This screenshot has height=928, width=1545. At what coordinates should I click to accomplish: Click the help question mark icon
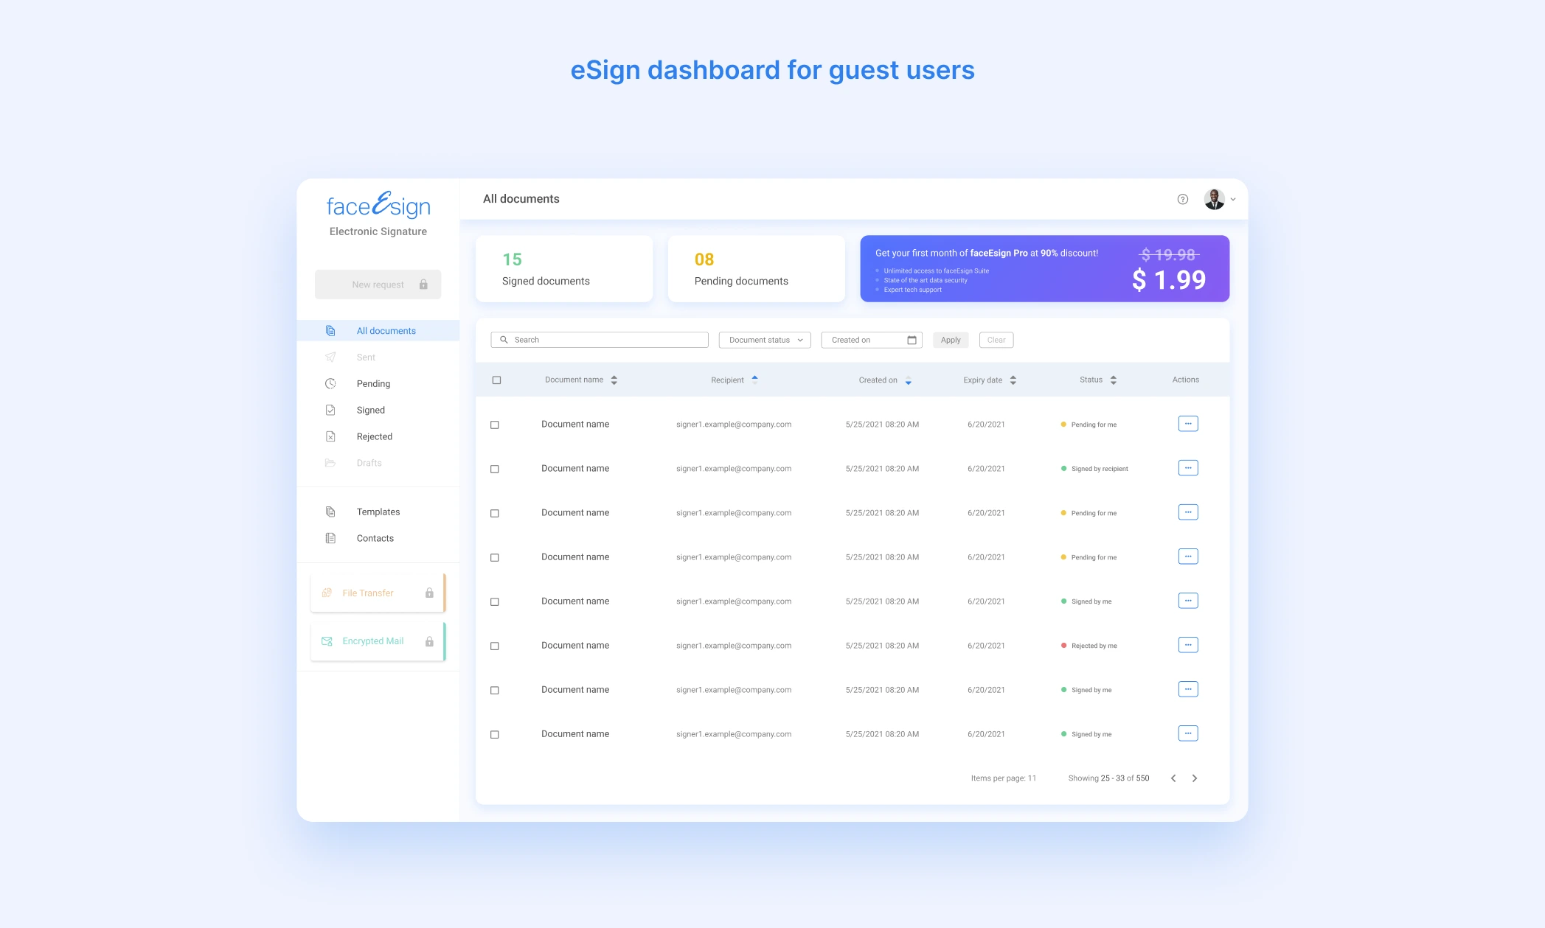coord(1182,199)
